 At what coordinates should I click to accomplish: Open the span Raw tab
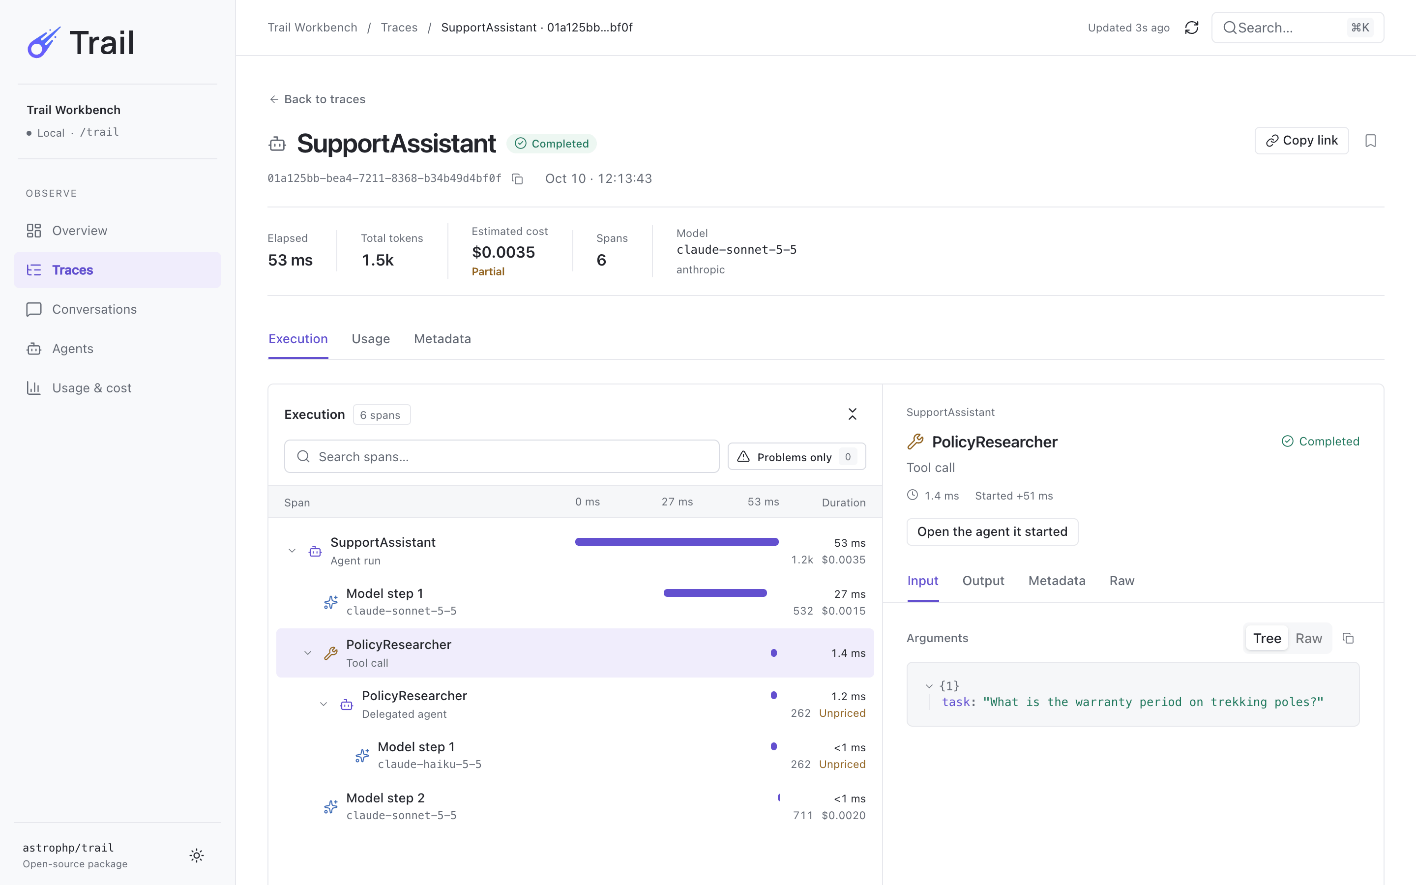(x=1121, y=581)
